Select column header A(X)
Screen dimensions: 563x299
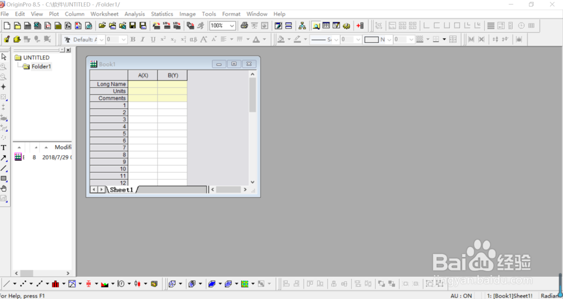tap(143, 75)
